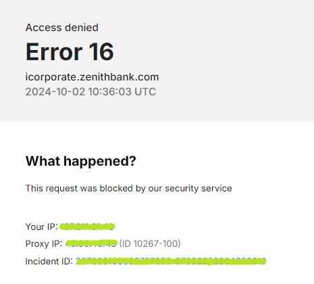The width and height of the screenshot is (314, 284).
Task: Click the "What happened?" heading
Action: [x=81, y=162]
